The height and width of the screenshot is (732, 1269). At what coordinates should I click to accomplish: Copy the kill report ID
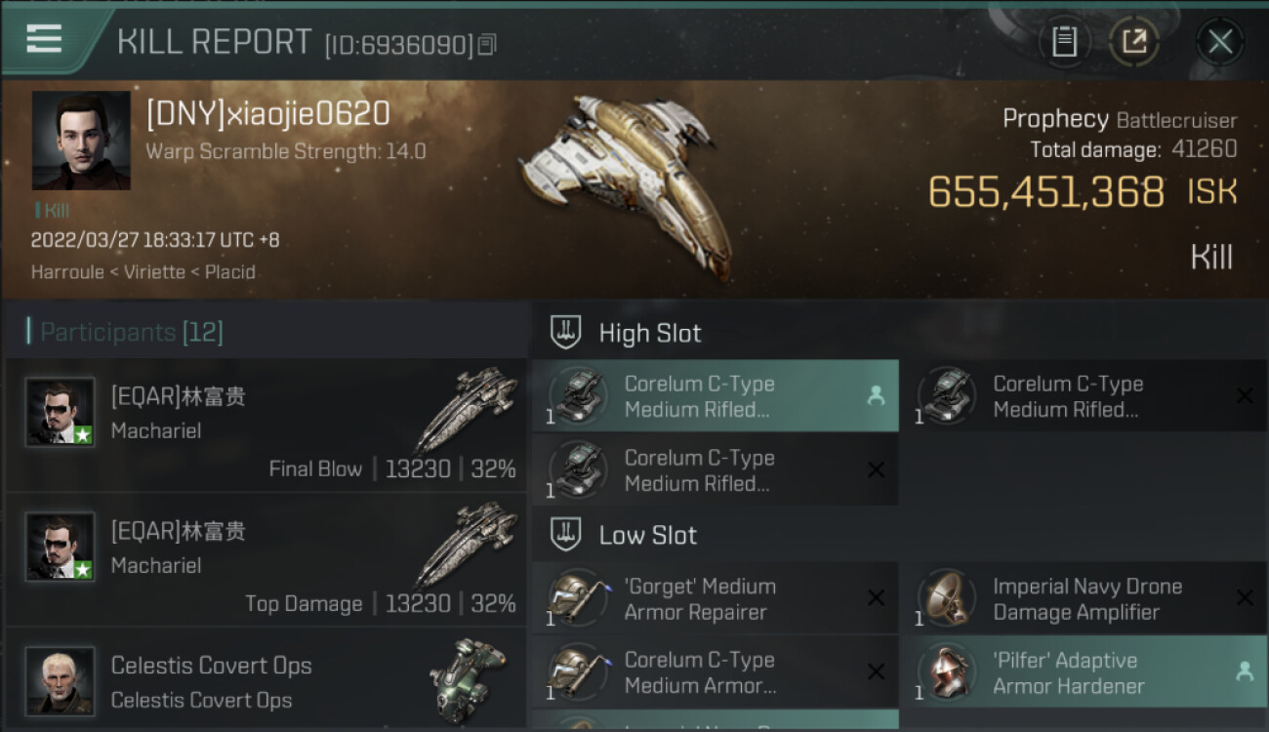(487, 45)
